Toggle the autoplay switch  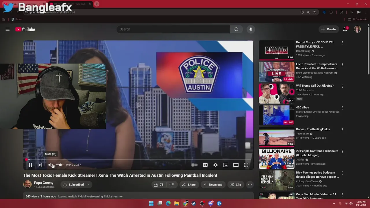(194, 165)
